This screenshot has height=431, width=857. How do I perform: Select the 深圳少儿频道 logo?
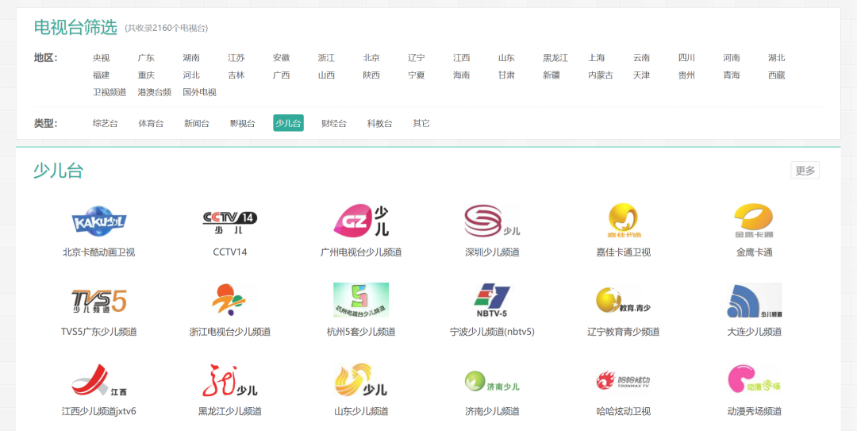tap(493, 221)
